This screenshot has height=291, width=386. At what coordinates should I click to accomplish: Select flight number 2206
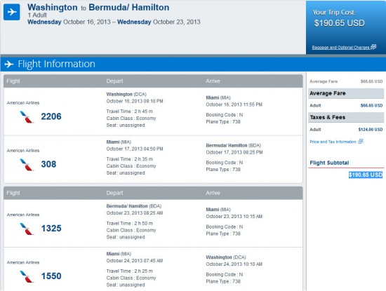51,116
